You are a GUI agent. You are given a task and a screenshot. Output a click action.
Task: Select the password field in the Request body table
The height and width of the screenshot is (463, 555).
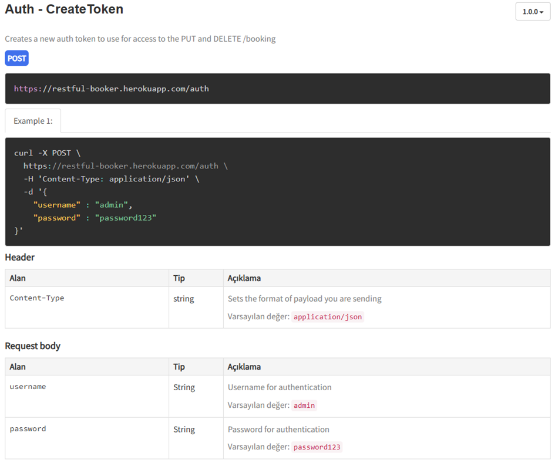(x=28, y=429)
